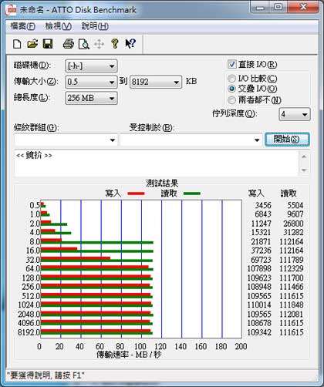Click the green 讀取 legend swatch

pyautogui.click(x=192, y=193)
